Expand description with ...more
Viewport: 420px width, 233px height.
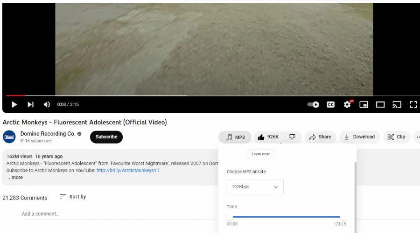[15, 178]
